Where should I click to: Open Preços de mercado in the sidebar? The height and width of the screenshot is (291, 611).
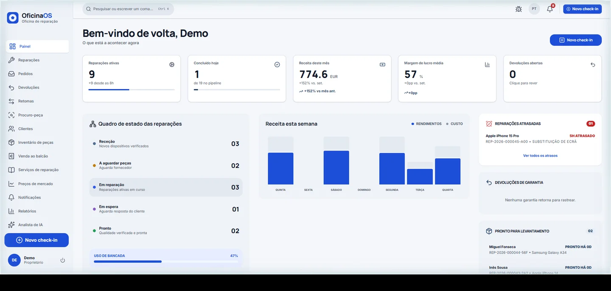click(x=37, y=184)
